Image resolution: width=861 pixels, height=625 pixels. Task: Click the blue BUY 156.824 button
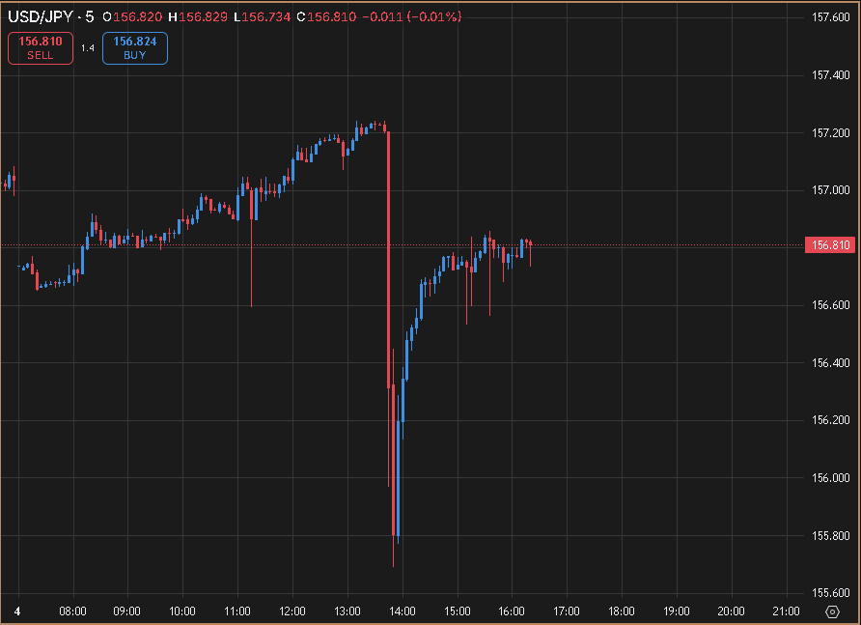point(135,48)
